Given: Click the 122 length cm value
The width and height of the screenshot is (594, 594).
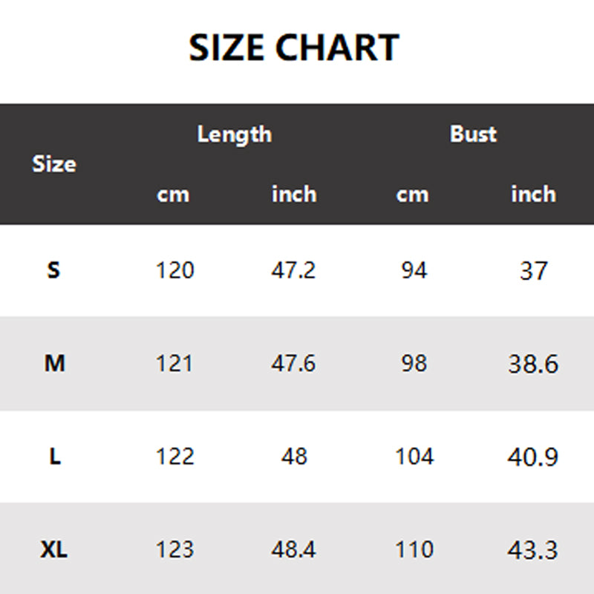Looking at the screenshot, I should pos(174,457).
